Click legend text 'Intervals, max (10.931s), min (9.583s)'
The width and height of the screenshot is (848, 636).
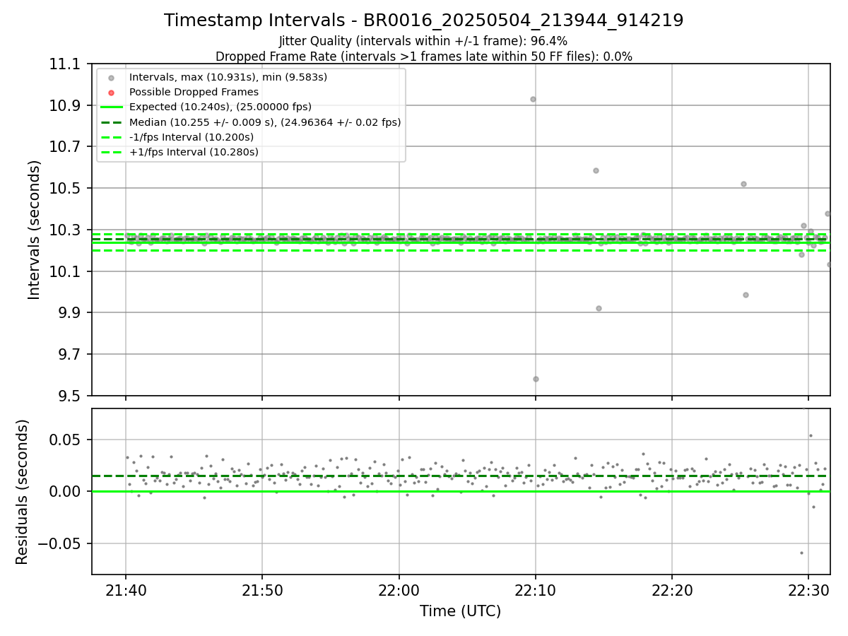[x=228, y=77]
